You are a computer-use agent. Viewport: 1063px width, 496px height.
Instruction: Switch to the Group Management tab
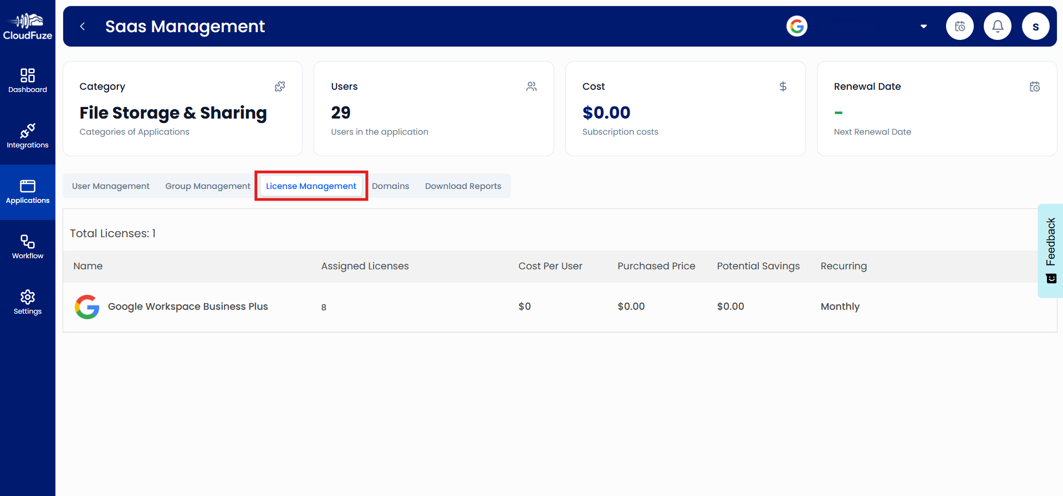[x=208, y=186]
